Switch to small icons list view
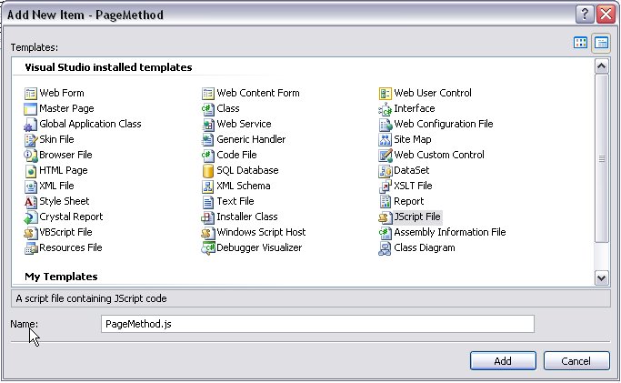The height and width of the screenshot is (383, 621). point(601,43)
